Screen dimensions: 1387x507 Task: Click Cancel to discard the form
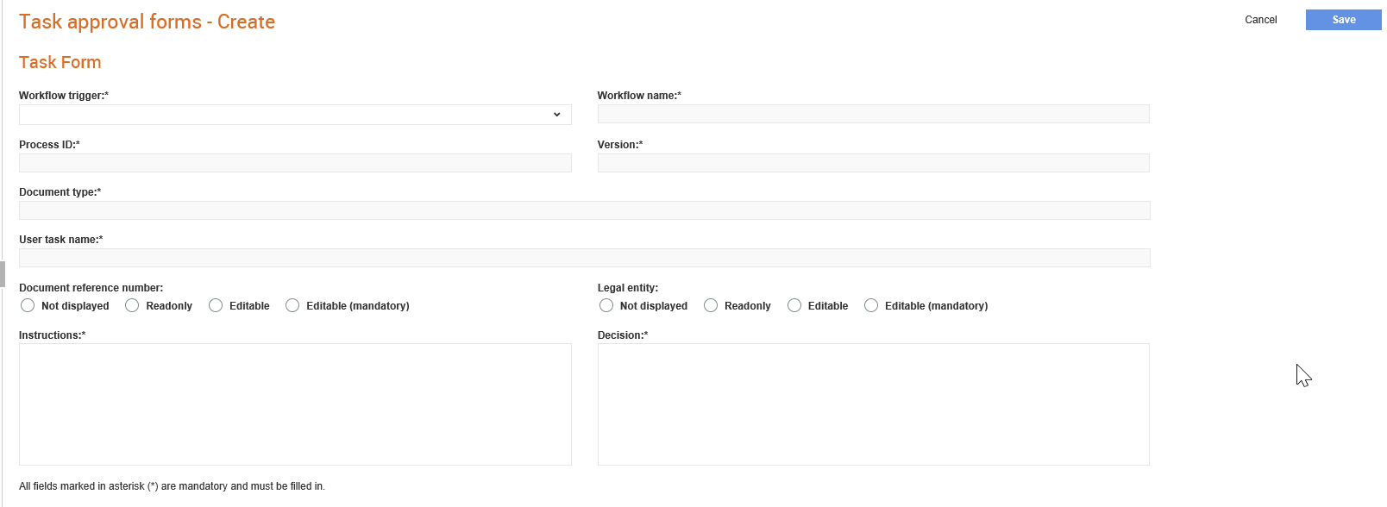click(1260, 20)
